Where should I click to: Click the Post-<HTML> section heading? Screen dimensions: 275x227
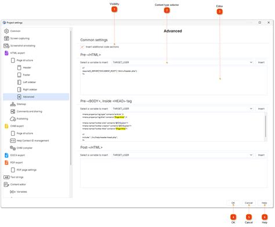(x=91, y=147)
